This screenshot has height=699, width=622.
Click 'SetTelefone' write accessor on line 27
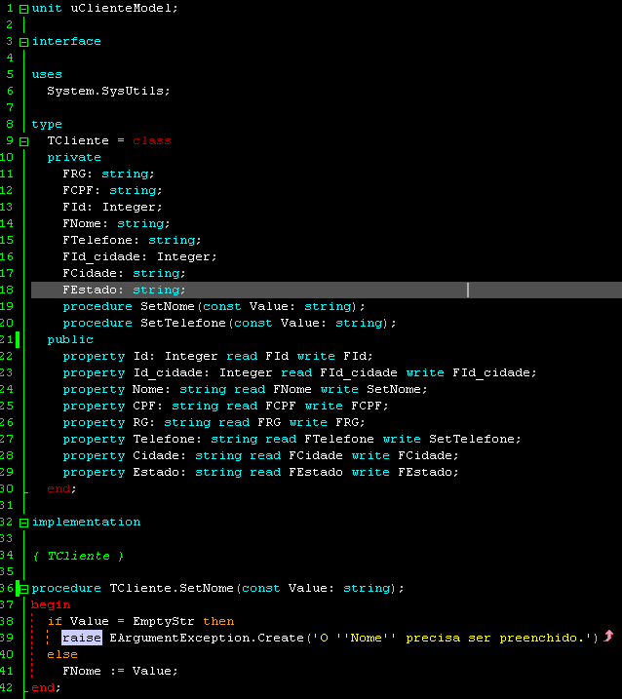click(472, 439)
